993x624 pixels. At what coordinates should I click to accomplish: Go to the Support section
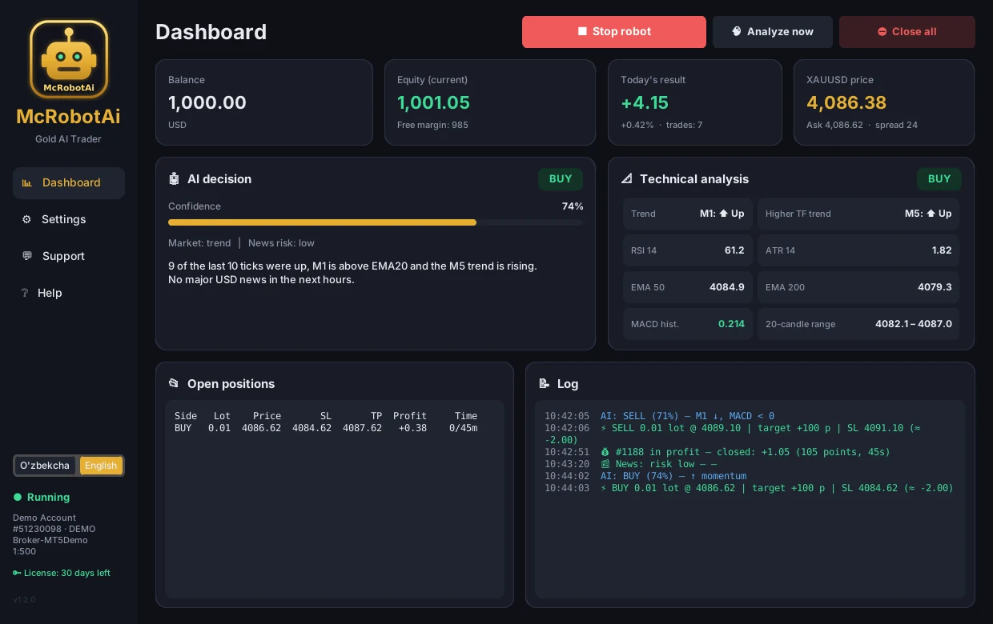pos(69,256)
